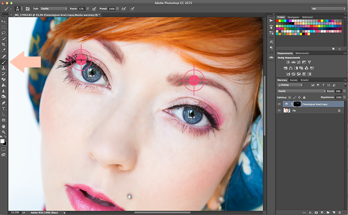Select the Hand tool
The height and width of the screenshot is (215, 348).
(4, 126)
